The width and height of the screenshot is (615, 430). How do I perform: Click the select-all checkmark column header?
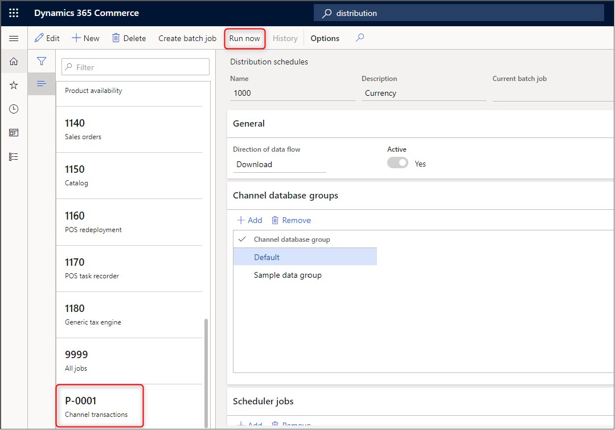point(242,239)
